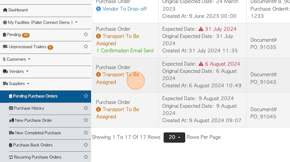Image resolution: width=290 pixels, height=162 pixels.
Task: Click 1 Confirmation Email Sent link
Action: click(125, 51)
